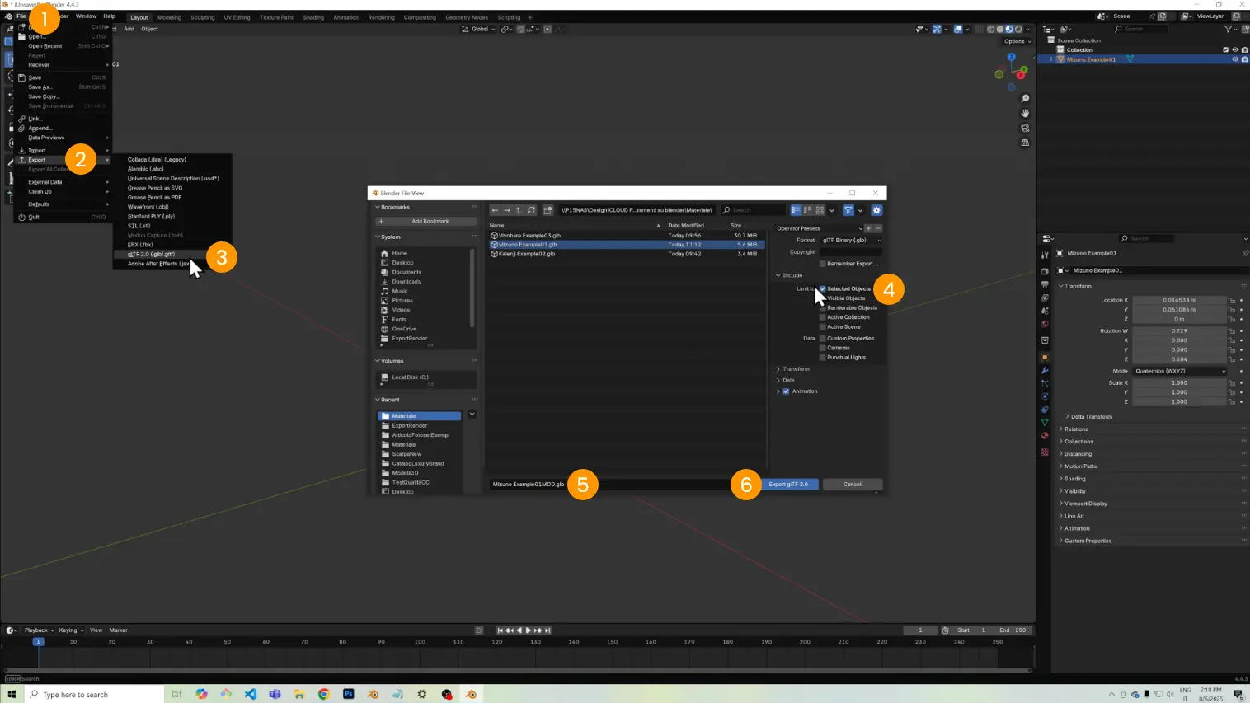Go to parent directory in file browser
The height and width of the screenshot is (703, 1250).
[x=519, y=210]
